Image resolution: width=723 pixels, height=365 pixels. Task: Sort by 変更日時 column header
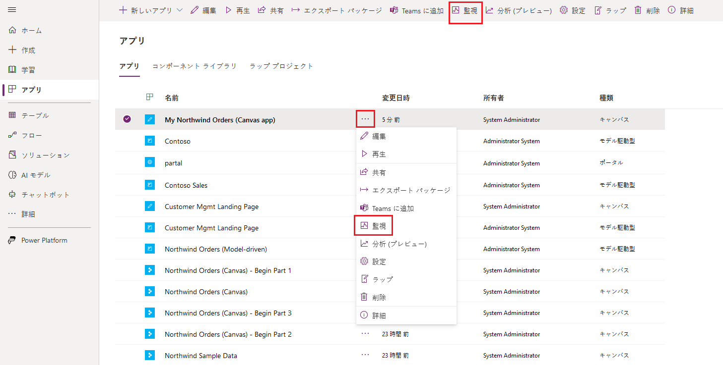396,98
